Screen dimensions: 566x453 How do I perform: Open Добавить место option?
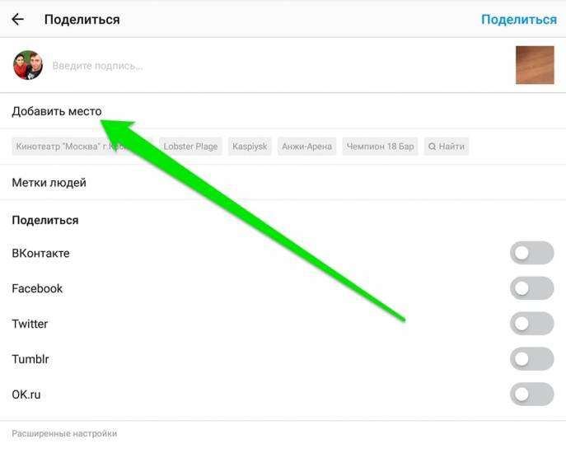click(x=57, y=111)
